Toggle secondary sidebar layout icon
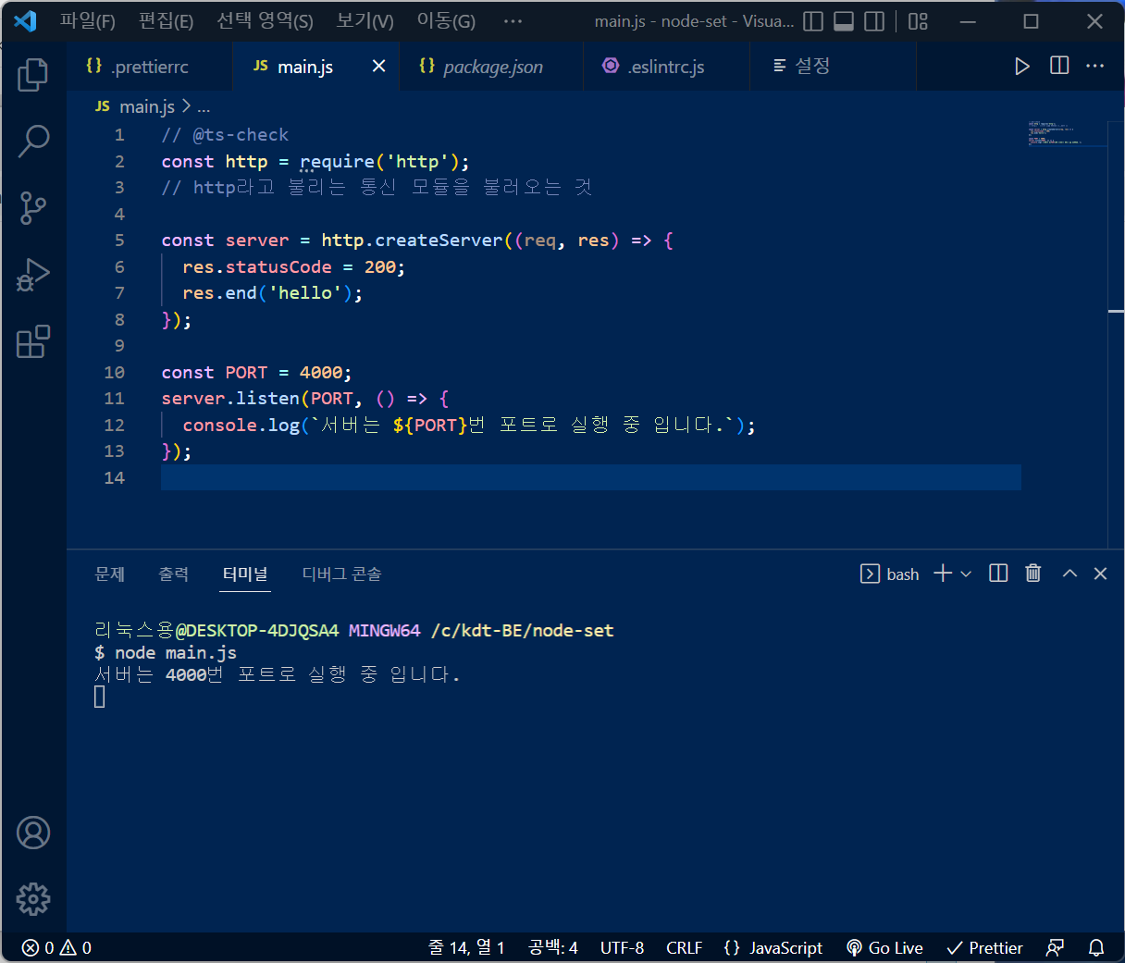Viewport: 1125px width, 963px height. click(874, 20)
